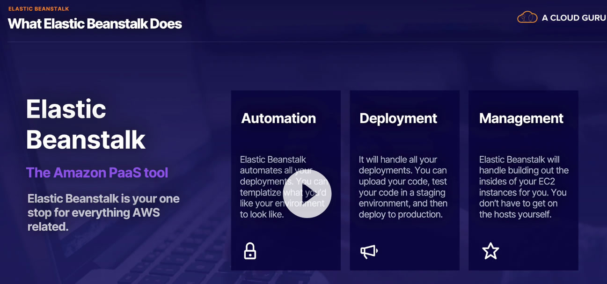Click the orange ELASTIC BEANSTALK label

(x=39, y=9)
